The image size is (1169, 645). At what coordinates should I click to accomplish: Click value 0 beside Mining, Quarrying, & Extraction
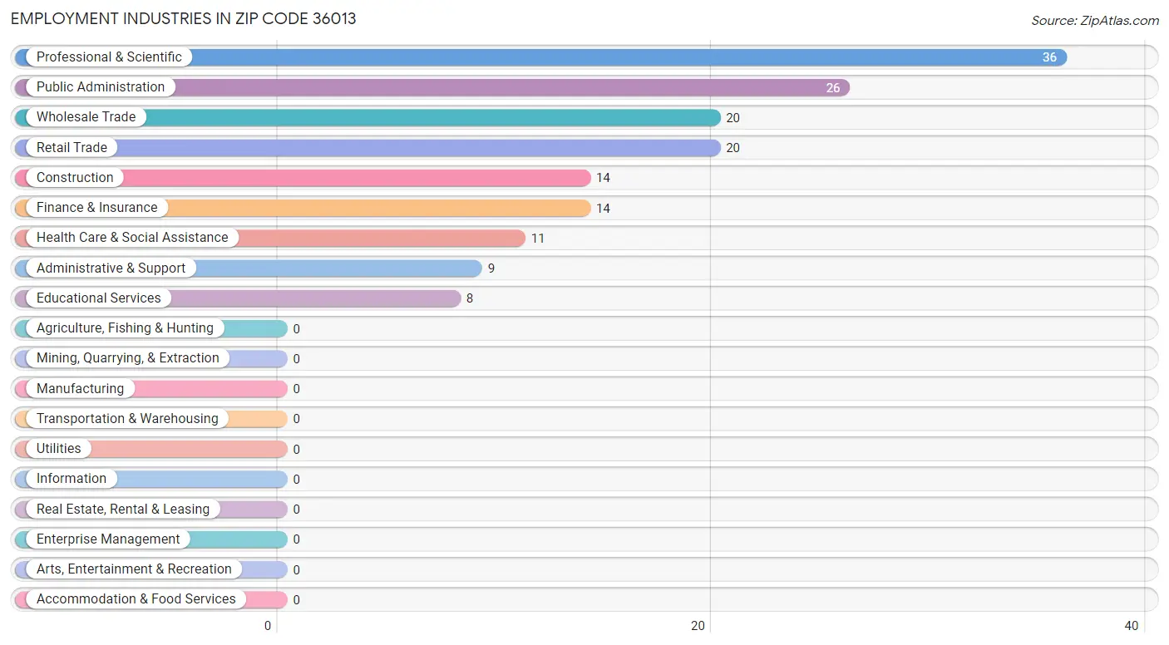[x=296, y=359]
